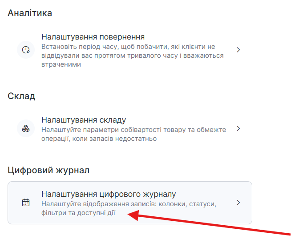Screen dimensions: 299x251
Task: Click the Аналітика section heading
Action: [30, 13]
